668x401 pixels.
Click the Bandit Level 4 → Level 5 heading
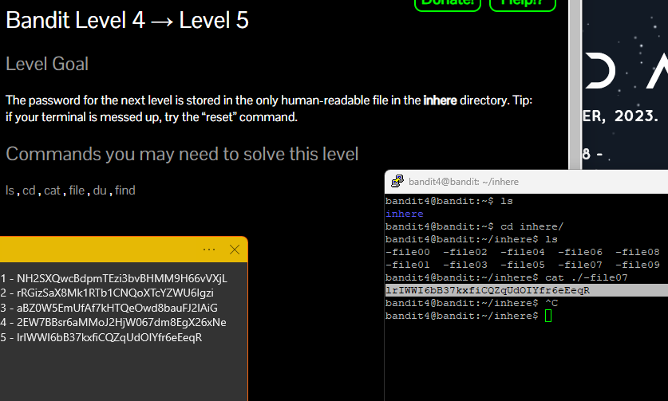(127, 20)
